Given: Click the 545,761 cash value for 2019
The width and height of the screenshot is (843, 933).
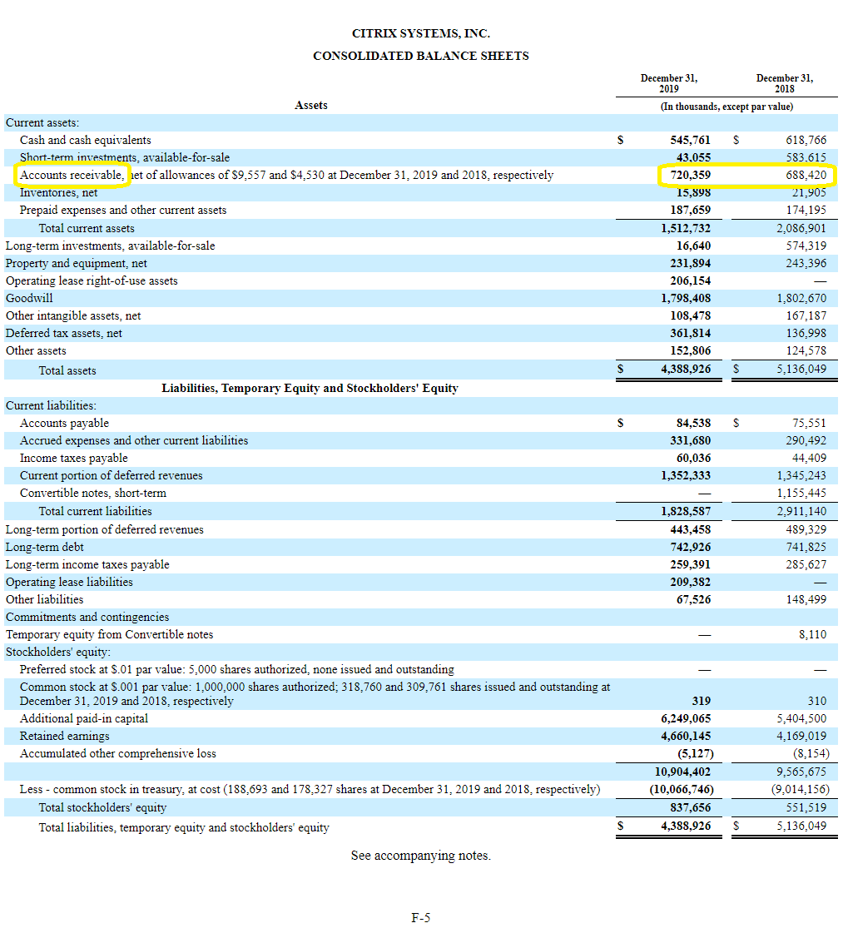Looking at the screenshot, I should [x=690, y=140].
